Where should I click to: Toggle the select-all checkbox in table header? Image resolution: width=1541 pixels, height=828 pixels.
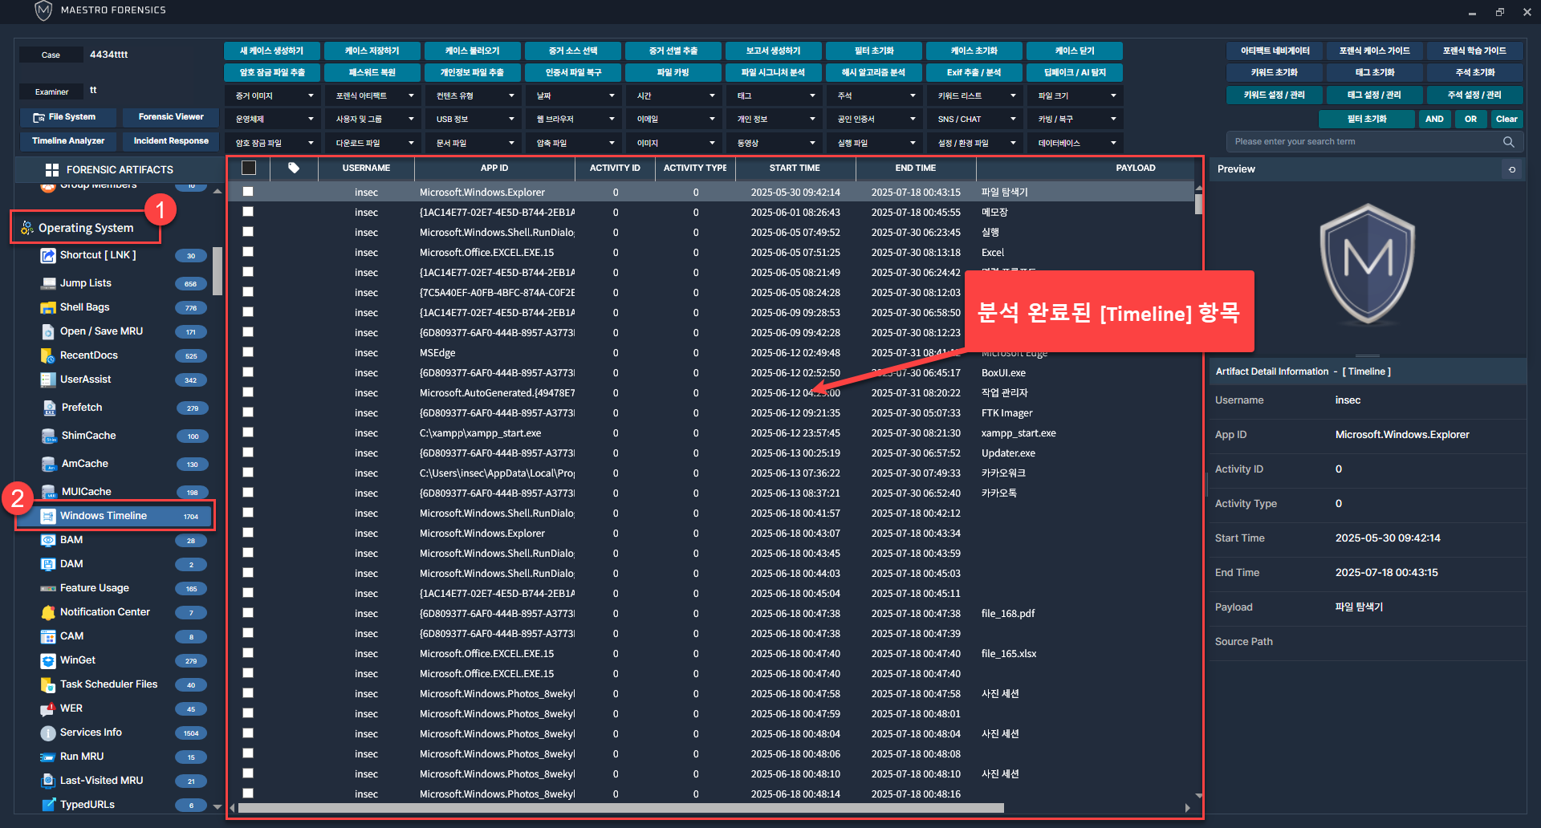point(249,168)
